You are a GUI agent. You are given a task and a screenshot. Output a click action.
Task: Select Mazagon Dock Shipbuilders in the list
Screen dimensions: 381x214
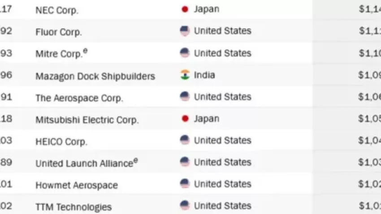[95, 76]
